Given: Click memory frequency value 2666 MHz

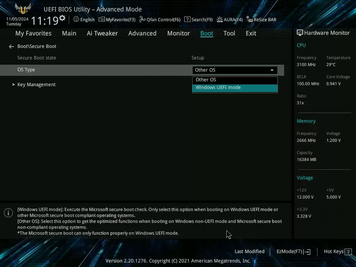Looking at the screenshot, I should [x=306, y=140].
